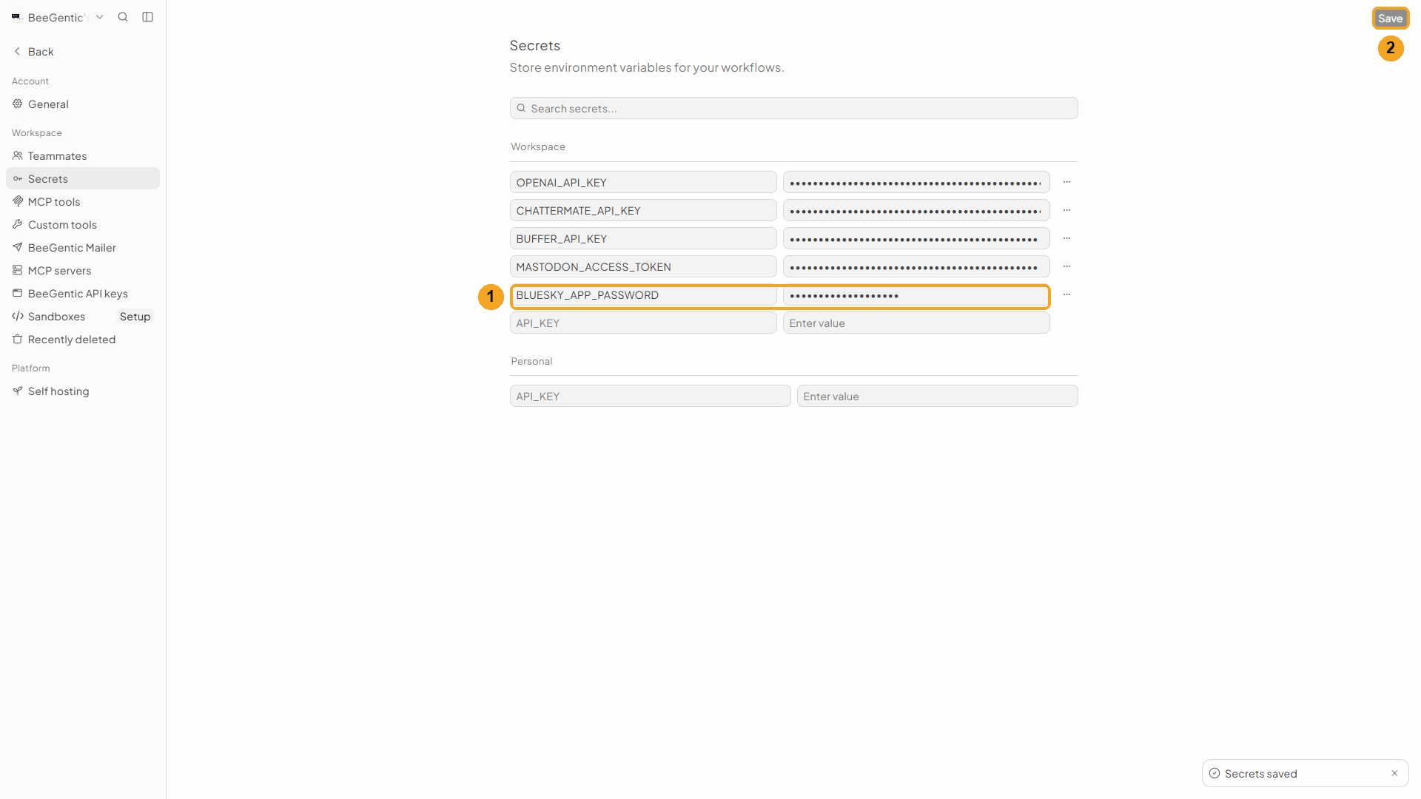Screen dimensions: 1421x799
Task: Toggle the sidebar panel layout icon
Action: pos(148,17)
